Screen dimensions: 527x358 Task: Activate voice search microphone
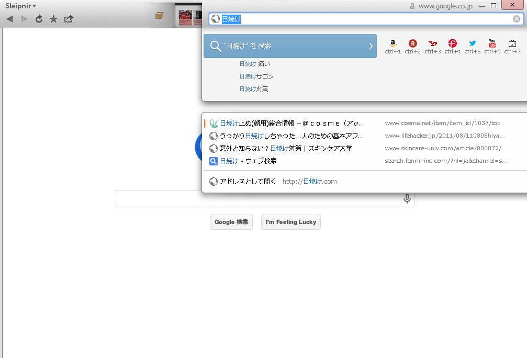407,198
